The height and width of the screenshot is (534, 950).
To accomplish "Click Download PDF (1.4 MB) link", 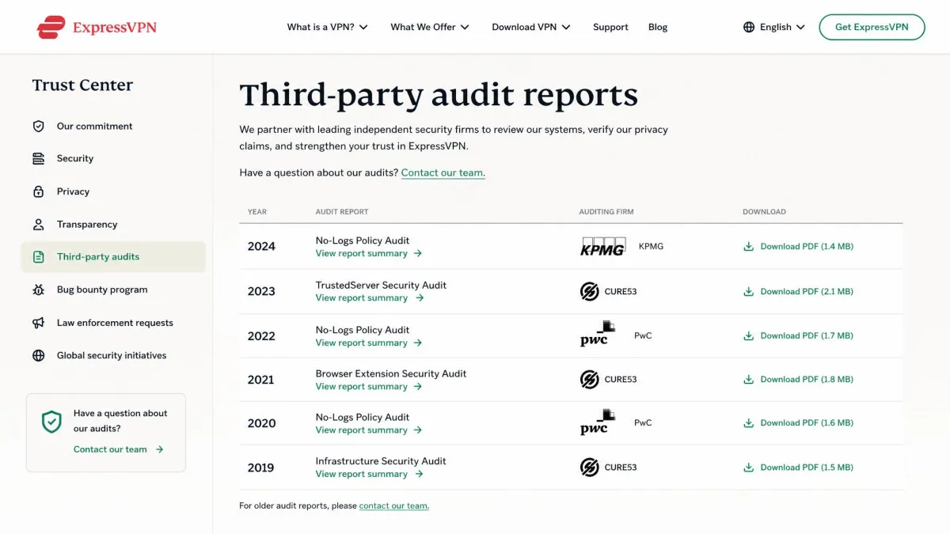I will click(807, 247).
